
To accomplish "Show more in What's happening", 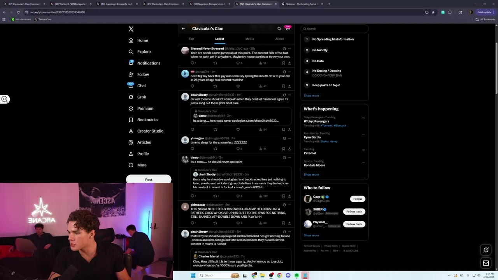I will [311, 175].
